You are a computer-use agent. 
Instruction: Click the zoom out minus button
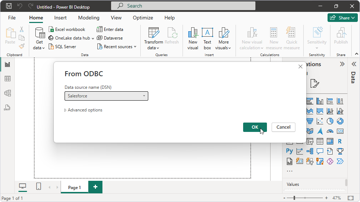pyautogui.click(x=284, y=198)
